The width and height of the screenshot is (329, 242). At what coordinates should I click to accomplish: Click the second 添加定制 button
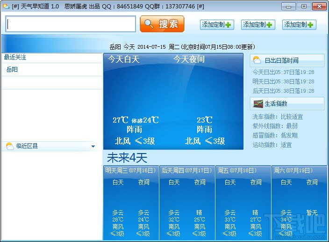coord(258,25)
